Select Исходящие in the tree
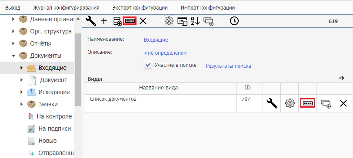The image size is (353, 158). pos(54,92)
